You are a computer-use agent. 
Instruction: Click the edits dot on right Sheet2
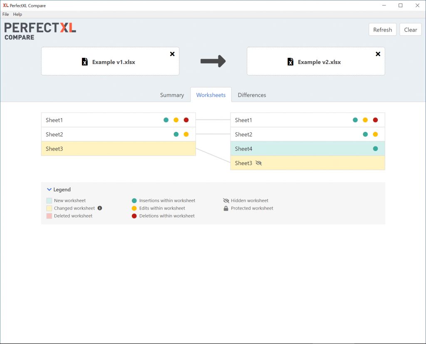pyautogui.click(x=375, y=134)
